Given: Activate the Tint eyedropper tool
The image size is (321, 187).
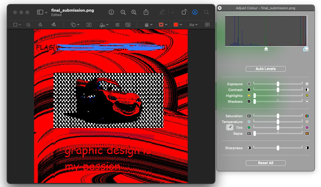Looking at the screenshot, I should [x=230, y=127].
